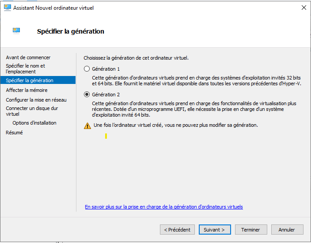Click the virtual machine icon beside the heading
Screen dimensions: 311x243
17,30
